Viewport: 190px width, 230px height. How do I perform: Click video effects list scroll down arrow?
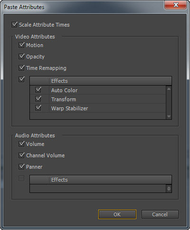[169, 116]
